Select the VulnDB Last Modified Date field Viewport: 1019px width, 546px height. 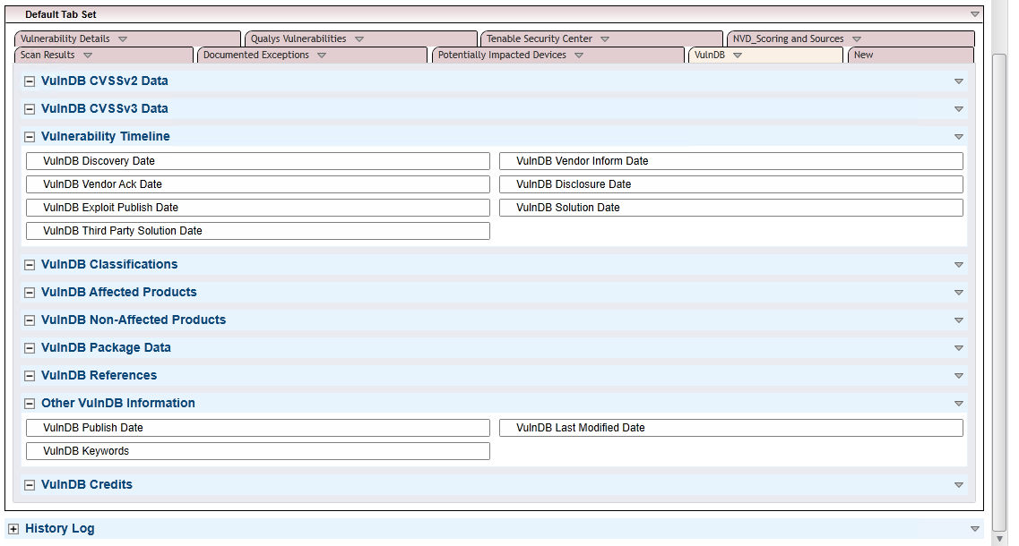pos(731,428)
